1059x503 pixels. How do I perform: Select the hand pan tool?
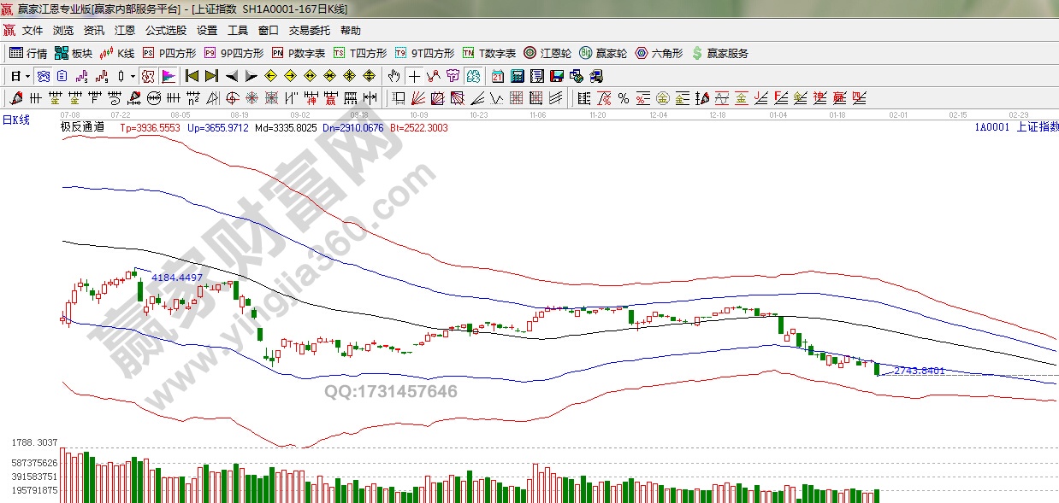[393, 76]
